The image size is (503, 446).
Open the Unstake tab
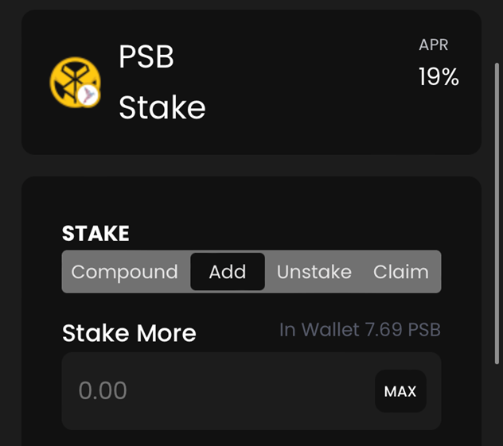[x=314, y=272]
